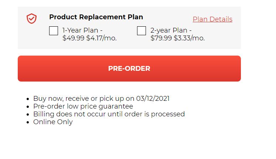The height and width of the screenshot is (159, 276).
Task: Click the word 'processed' in billing line
Action: [168, 114]
